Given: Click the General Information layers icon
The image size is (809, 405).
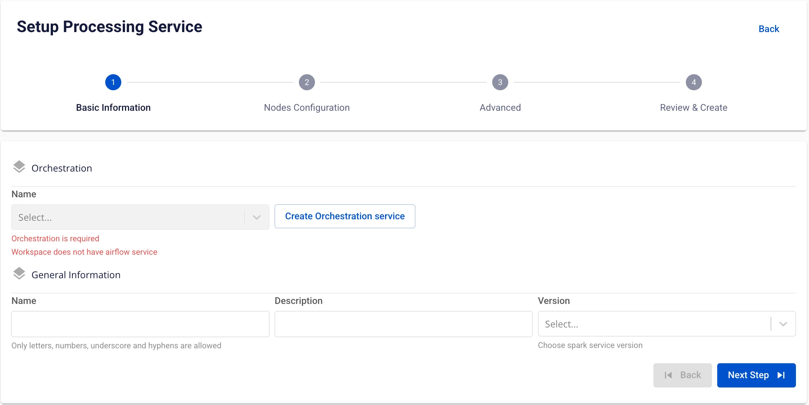Looking at the screenshot, I should pos(19,274).
